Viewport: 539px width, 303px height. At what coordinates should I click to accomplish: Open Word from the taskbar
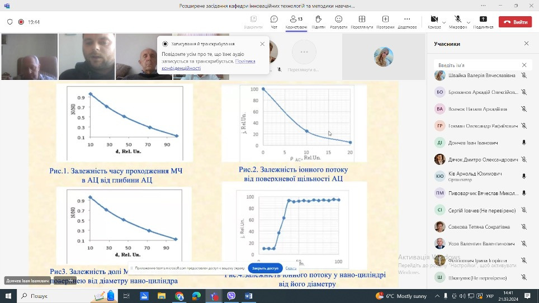tap(249, 296)
